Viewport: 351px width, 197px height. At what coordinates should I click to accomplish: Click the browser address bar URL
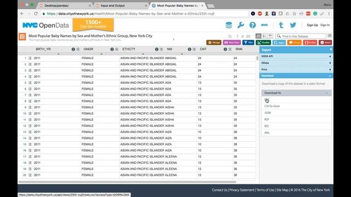pos(131,14)
